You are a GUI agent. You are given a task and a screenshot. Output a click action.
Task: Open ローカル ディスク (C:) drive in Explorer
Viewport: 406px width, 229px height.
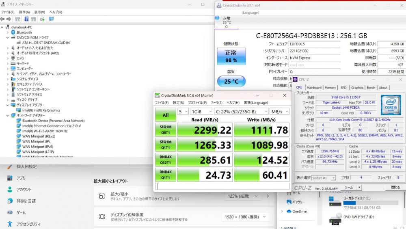point(363,202)
